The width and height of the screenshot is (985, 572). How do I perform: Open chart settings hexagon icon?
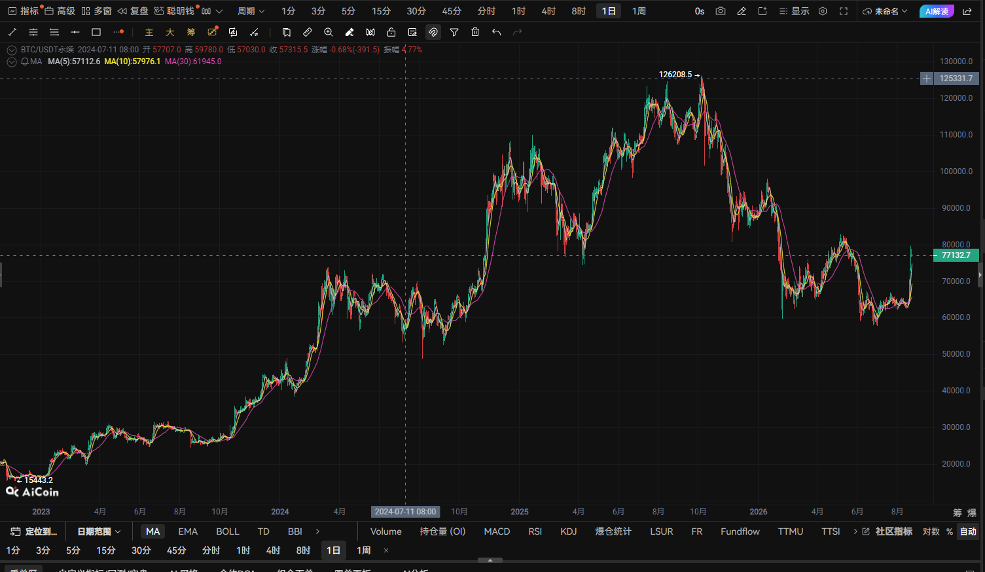(x=823, y=11)
